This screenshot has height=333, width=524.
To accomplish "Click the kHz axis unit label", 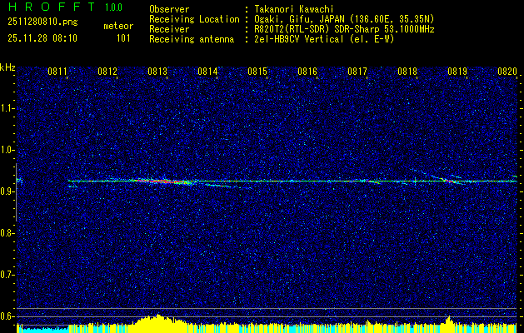I will coord(7,67).
